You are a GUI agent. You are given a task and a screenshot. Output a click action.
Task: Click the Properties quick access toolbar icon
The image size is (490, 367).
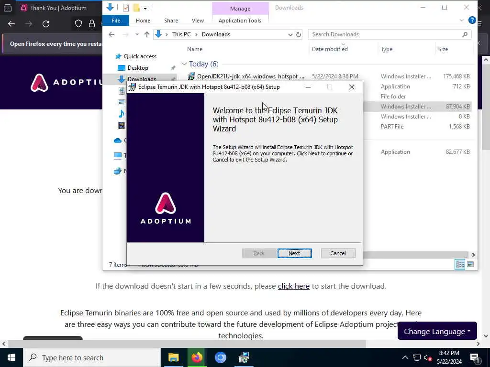click(x=126, y=8)
